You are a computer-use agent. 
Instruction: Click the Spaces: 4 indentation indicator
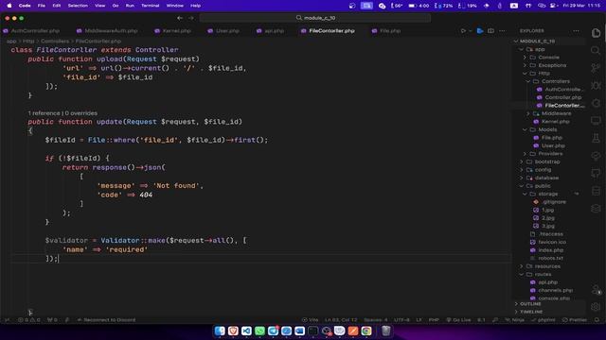click(x=376, y=320)
